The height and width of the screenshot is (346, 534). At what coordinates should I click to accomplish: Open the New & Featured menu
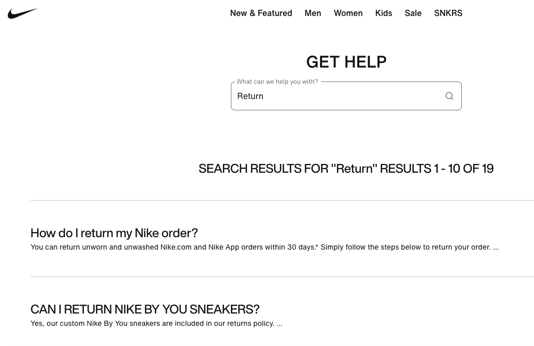point(261,13)
